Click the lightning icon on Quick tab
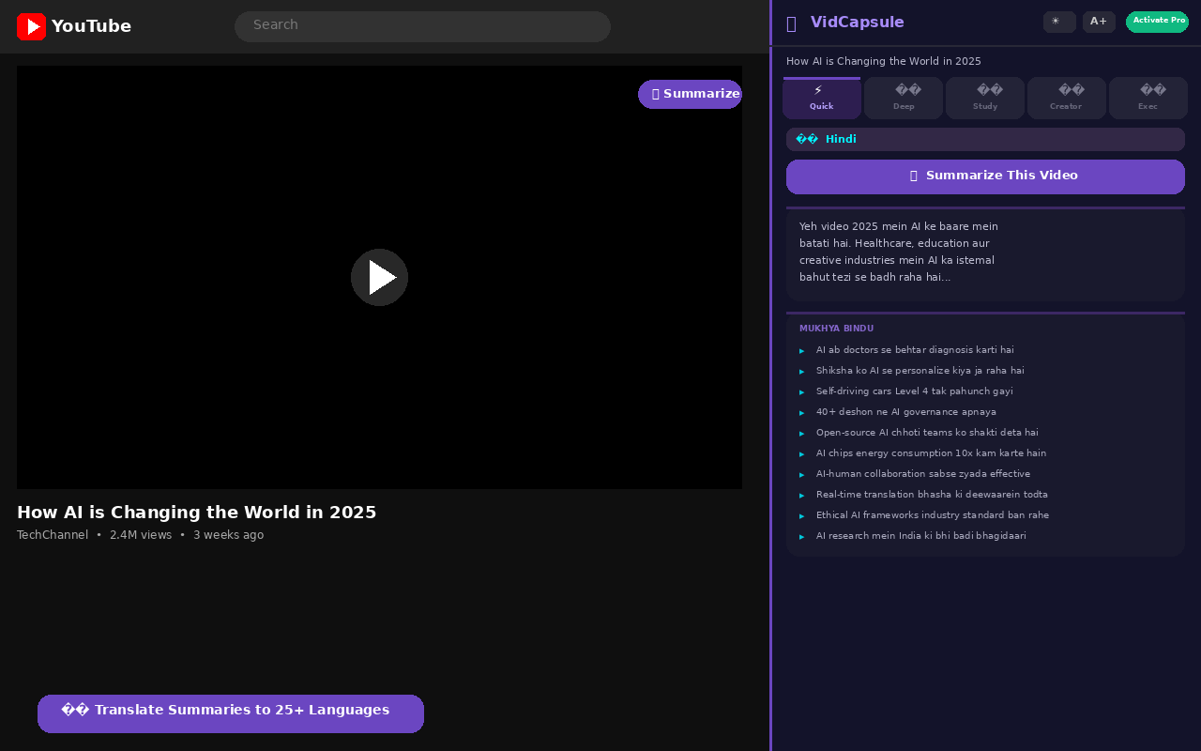Viewport: 1201px width, 751px height. 818,90
